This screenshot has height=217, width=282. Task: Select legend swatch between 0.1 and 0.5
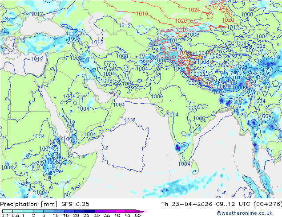(8, 211)
